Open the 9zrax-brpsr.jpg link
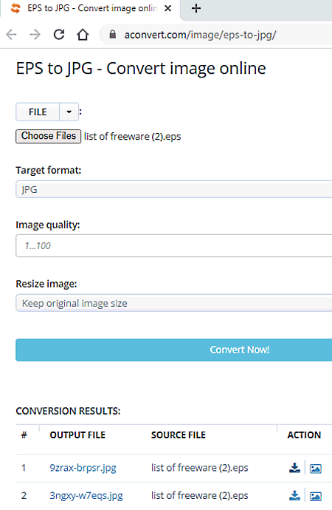 coord(83,468)
